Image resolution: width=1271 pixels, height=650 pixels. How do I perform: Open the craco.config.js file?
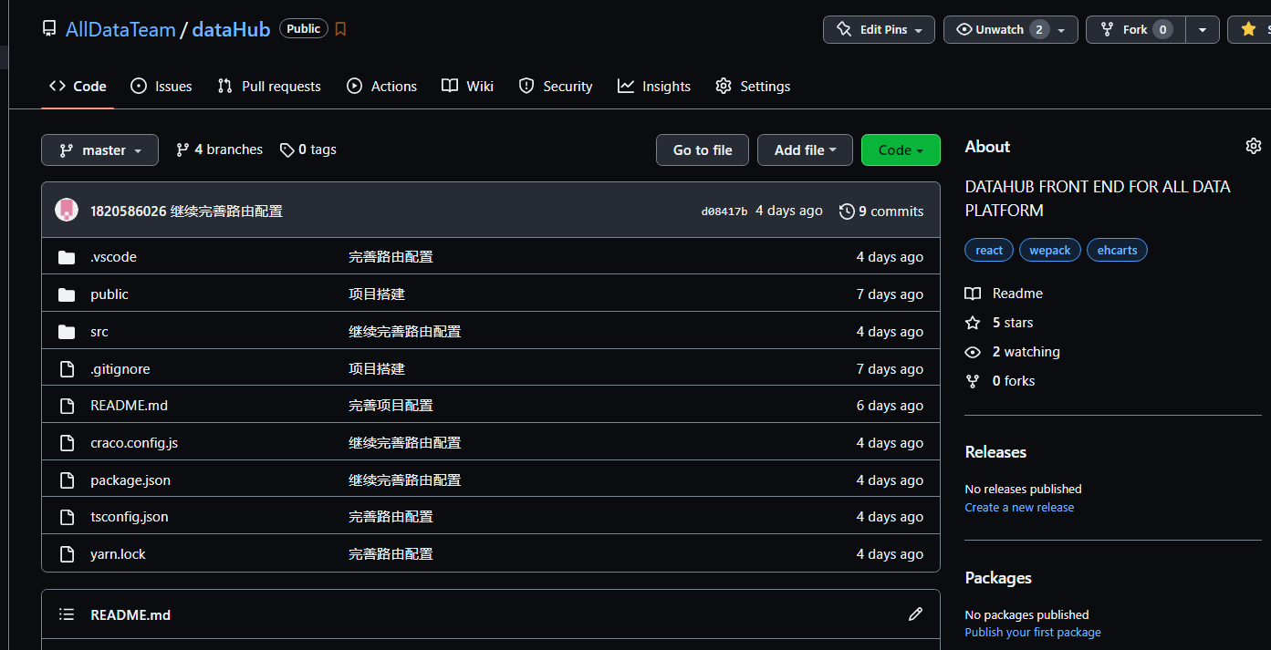(x=133, y=442)
